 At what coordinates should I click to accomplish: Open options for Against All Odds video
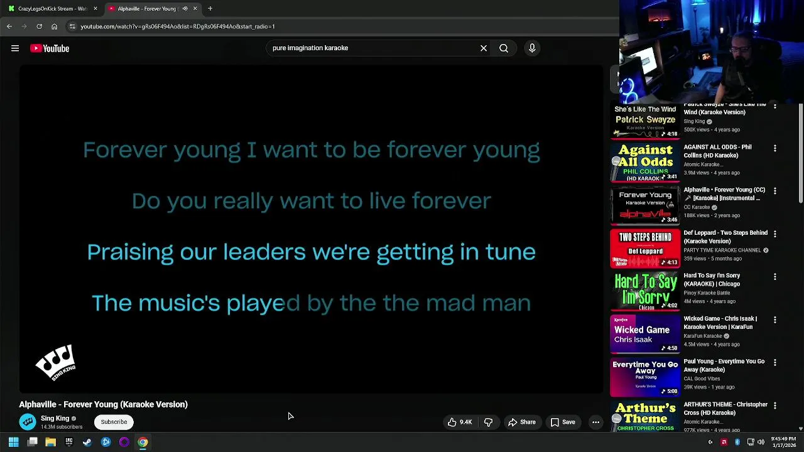pyautogui.click(x=774, y=148)
